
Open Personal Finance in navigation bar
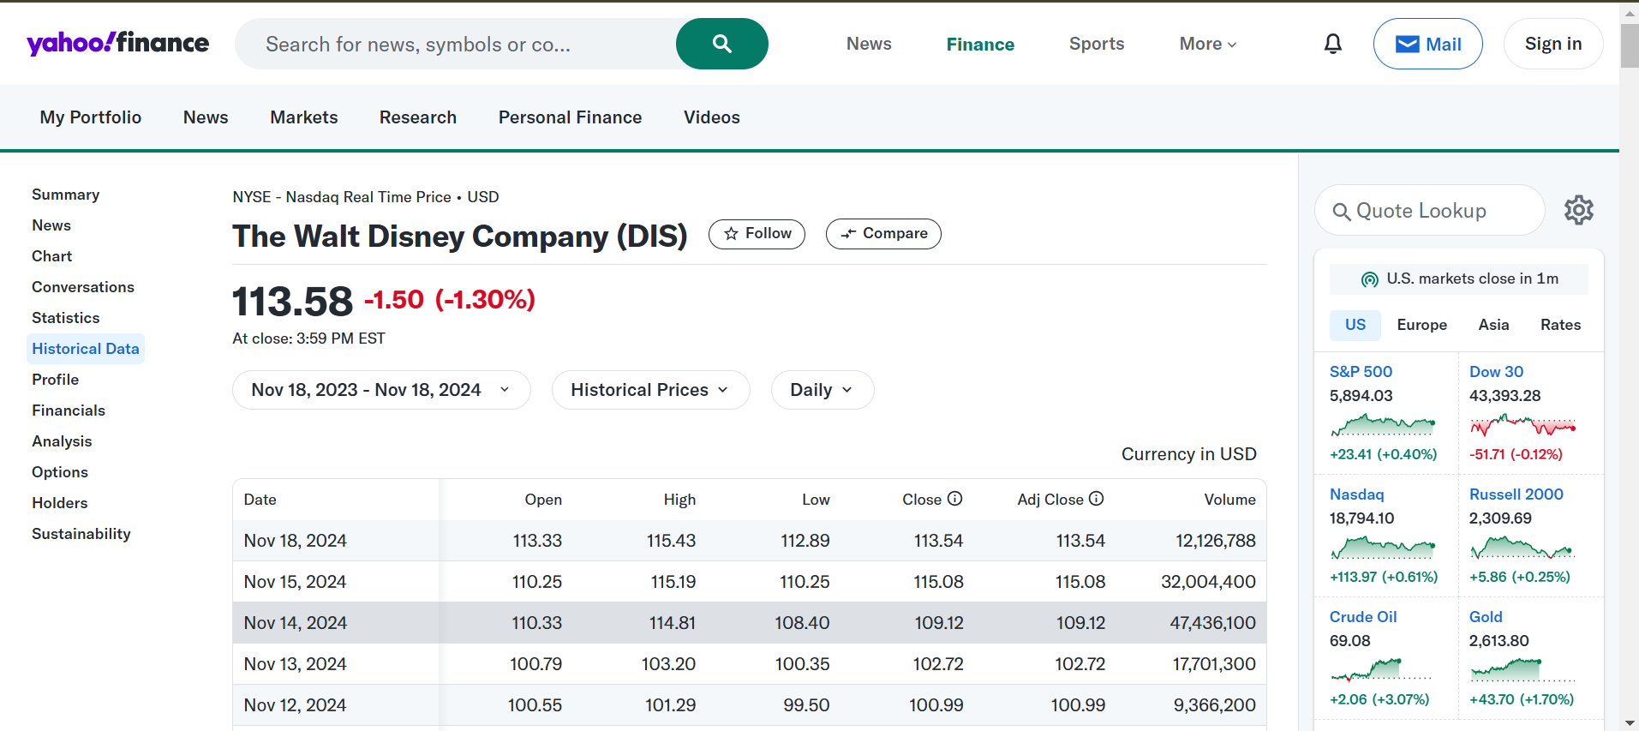pyautogui.click(x=570, y=117)
